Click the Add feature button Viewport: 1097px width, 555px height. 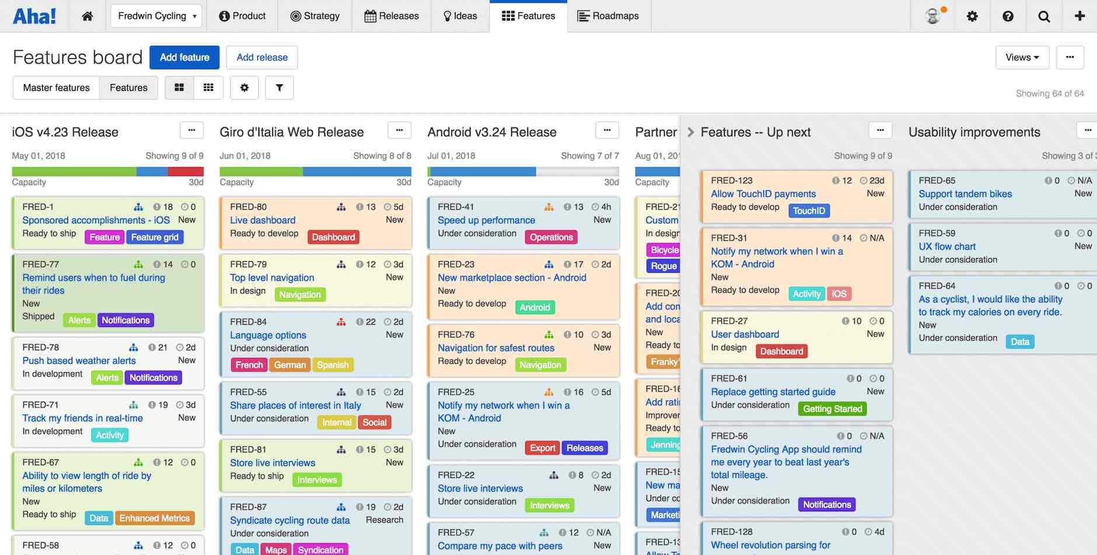point(184,57)
